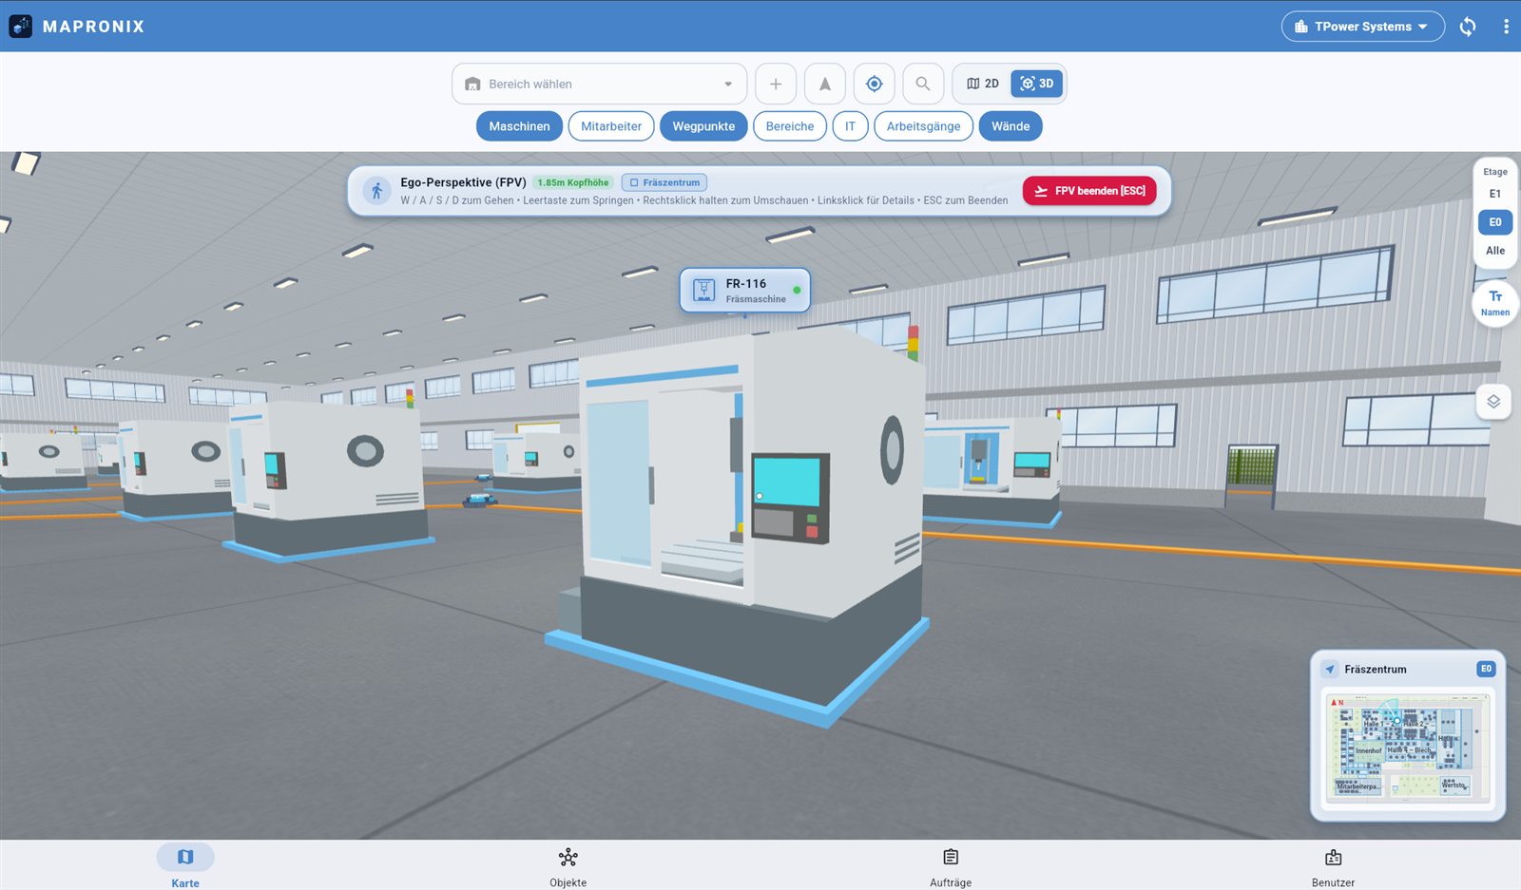Image resolution: width=1521 pixels, height=890 pixels.
Task: Click the sync refresh icon in header
Action: tap(1468, 27)
